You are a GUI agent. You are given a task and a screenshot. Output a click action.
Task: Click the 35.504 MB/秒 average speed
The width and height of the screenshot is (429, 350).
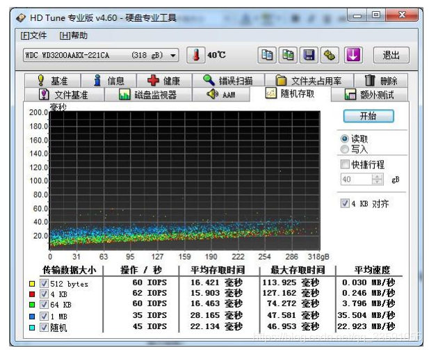click(x=366, y=315)
